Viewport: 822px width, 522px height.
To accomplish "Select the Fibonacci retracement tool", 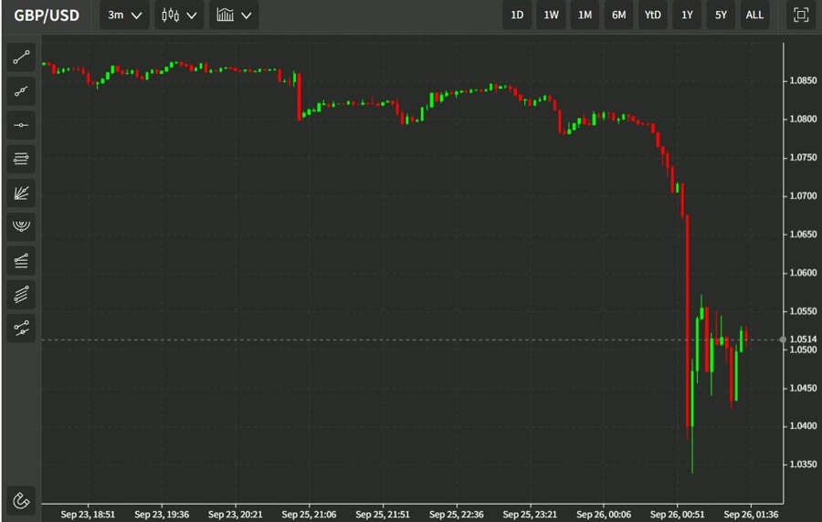I will (21, 260).
